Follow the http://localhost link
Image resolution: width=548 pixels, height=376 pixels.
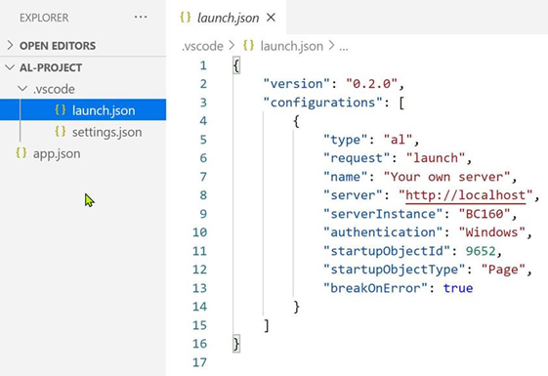466,195
